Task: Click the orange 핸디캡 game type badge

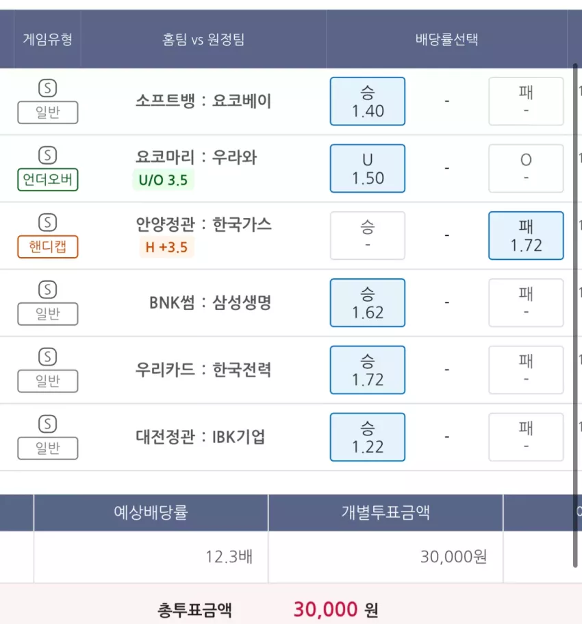Action: click(x=48, y=247)
